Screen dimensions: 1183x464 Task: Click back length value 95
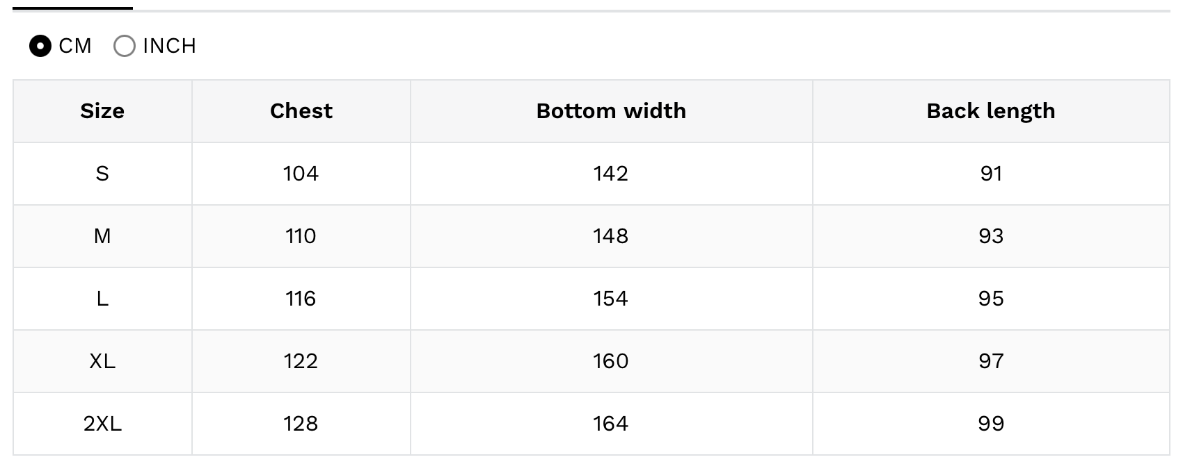991,299
